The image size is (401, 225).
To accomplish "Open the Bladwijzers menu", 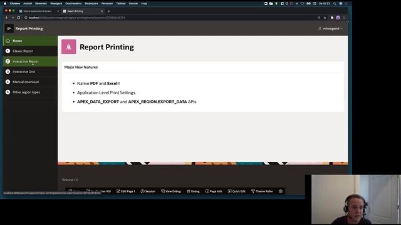I will (91, 4).
